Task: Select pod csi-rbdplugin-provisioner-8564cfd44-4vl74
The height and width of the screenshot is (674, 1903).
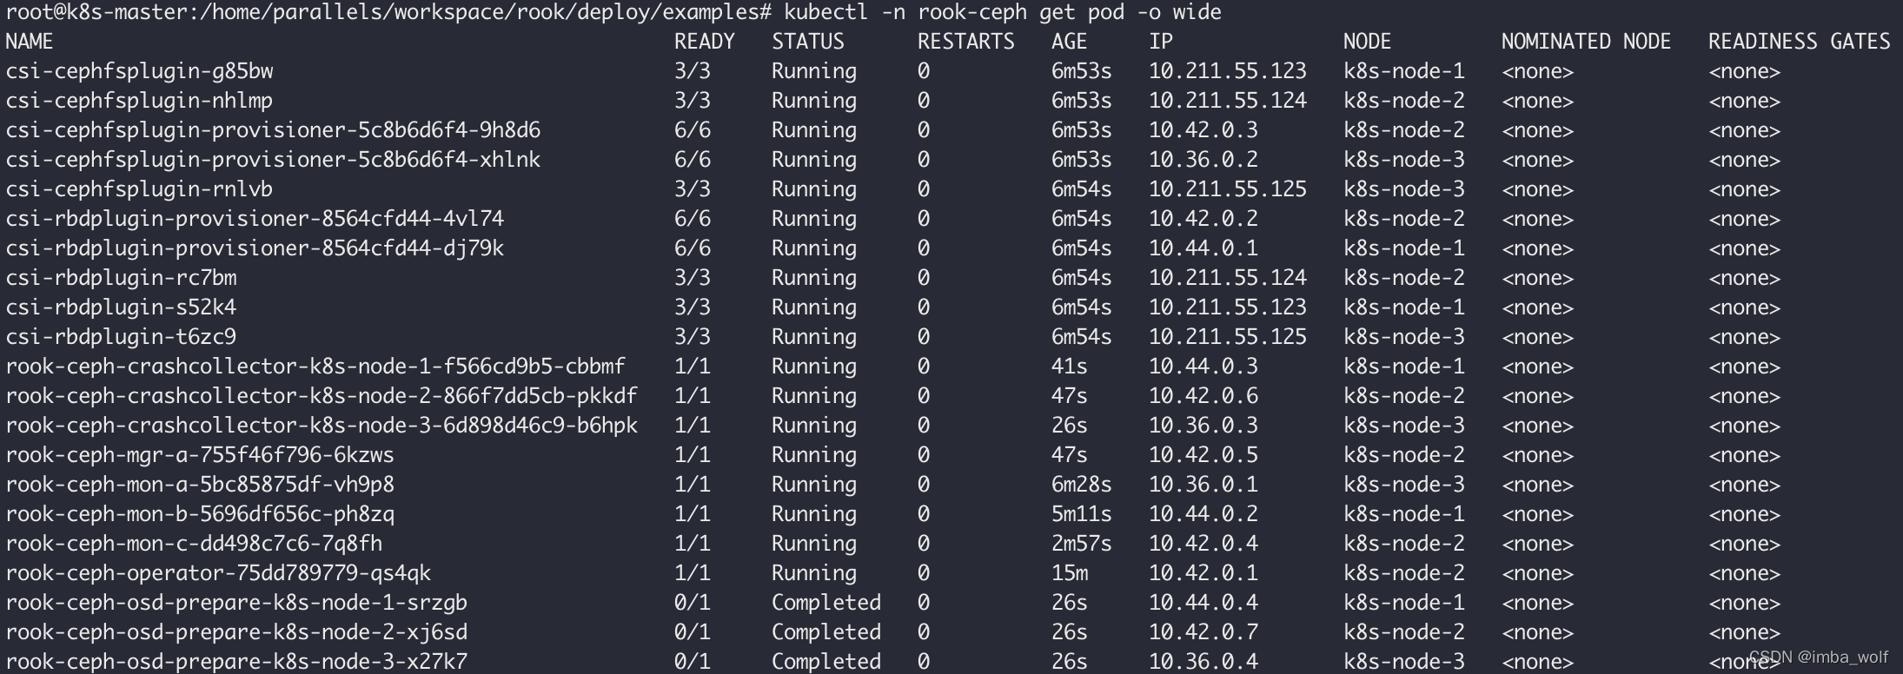Action: (x=255, y=219)
